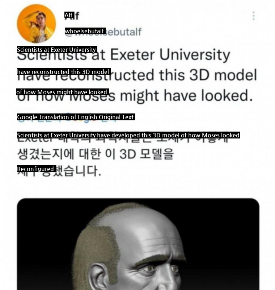This screenshot has height=290, width=275.
Task: Click 'this 3D model' in the tweet text
Action: pos(208,75)
